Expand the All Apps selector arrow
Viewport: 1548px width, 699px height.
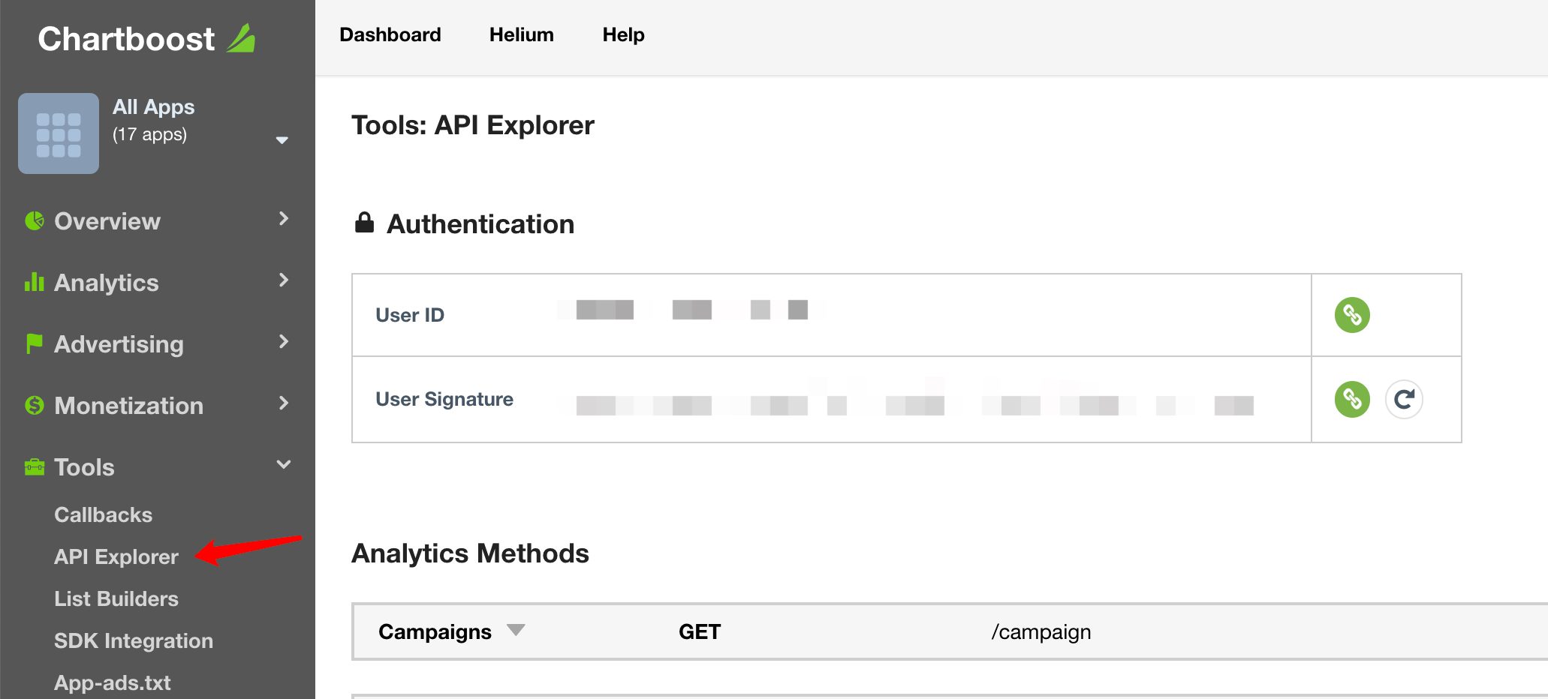coord(282,140)
